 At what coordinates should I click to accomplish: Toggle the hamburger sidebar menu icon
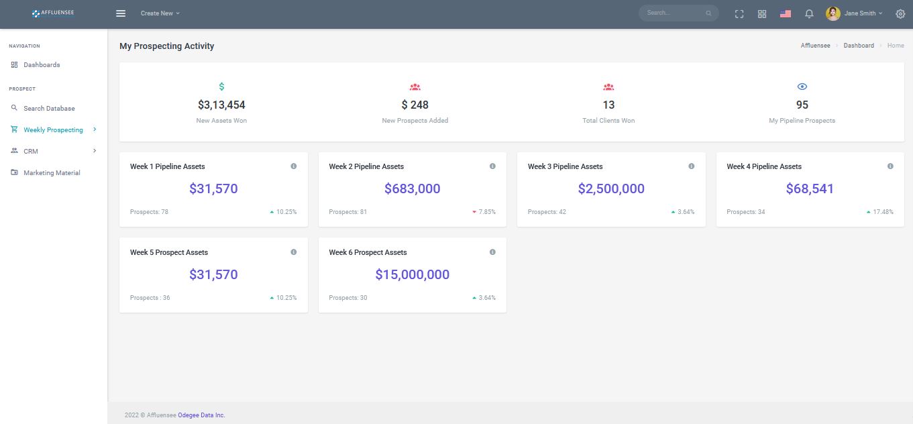coord(121,13)
